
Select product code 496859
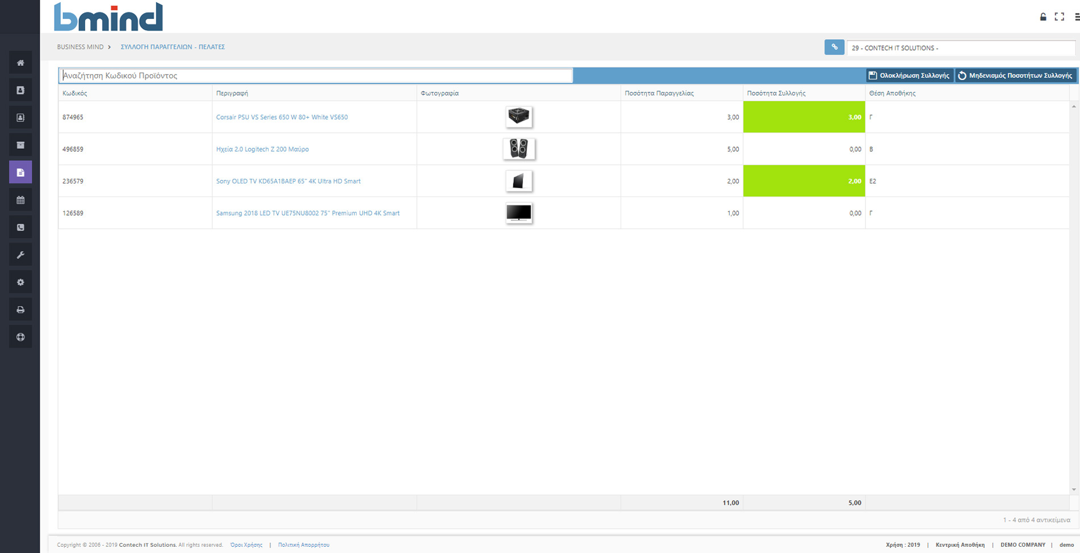(x=73, y=149)
